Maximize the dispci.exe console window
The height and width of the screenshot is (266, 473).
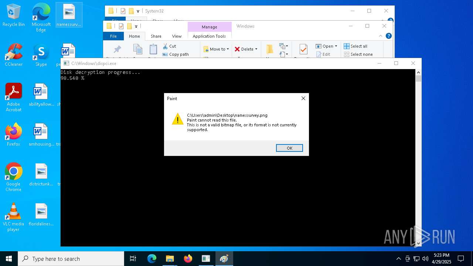[x=396, y=63]
